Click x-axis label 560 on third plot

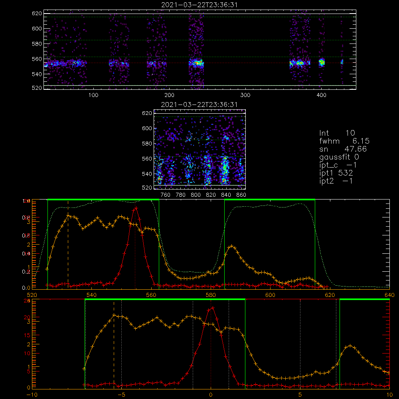(151, 295)
